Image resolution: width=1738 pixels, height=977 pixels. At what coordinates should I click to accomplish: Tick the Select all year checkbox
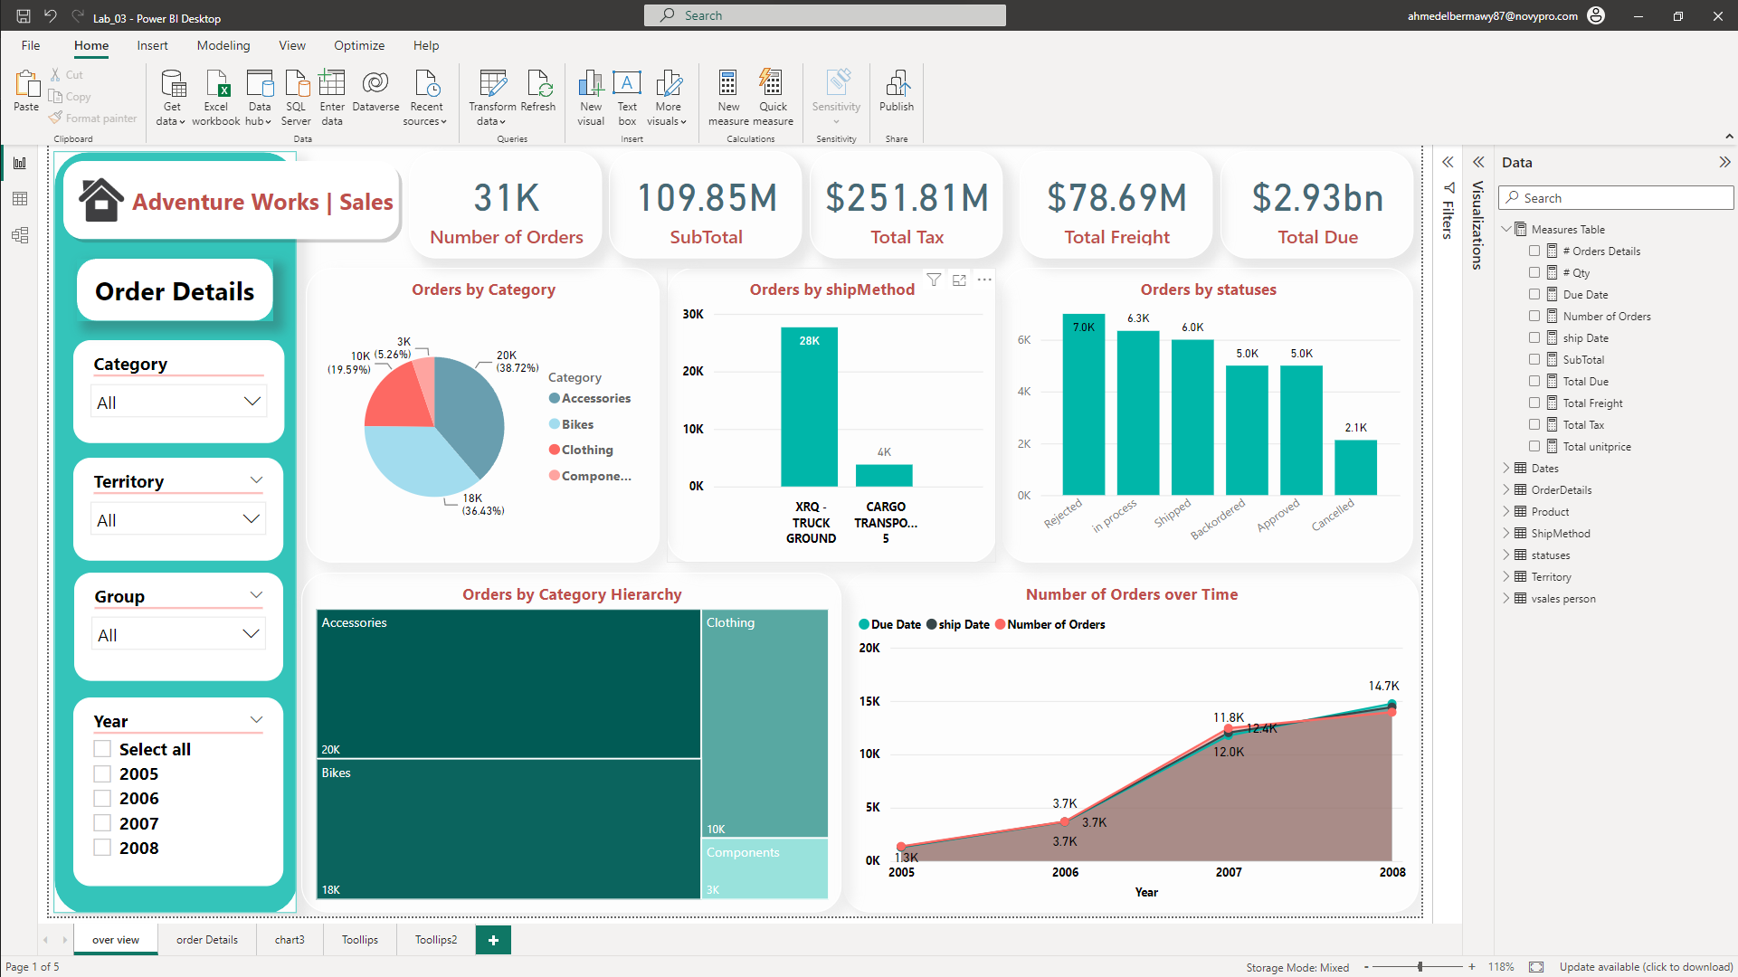[x=102, y=749]
